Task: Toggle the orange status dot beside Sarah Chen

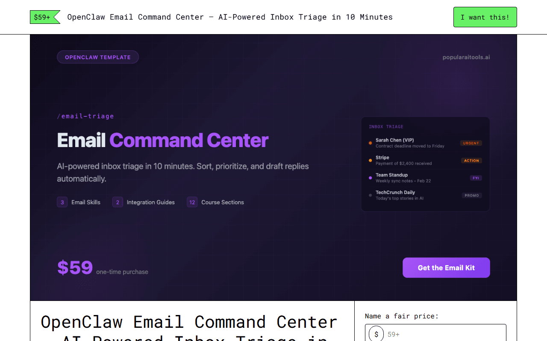Action: pos(370,143)
